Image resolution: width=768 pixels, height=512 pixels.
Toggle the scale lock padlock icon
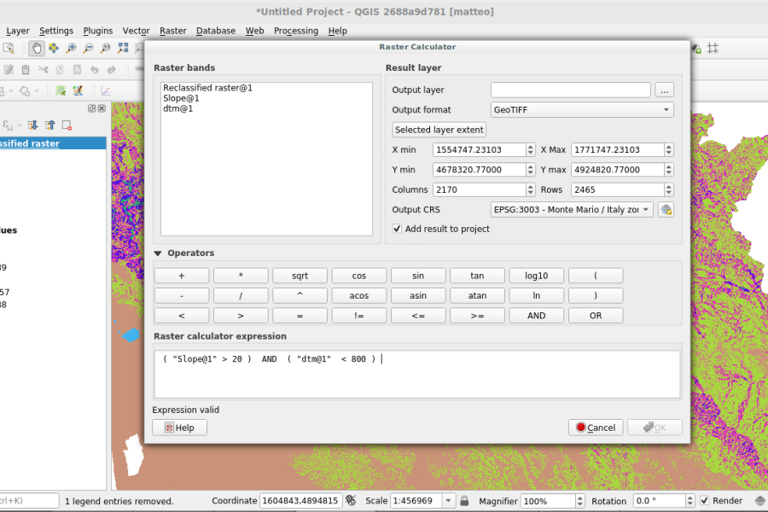(x=466, y=501)
